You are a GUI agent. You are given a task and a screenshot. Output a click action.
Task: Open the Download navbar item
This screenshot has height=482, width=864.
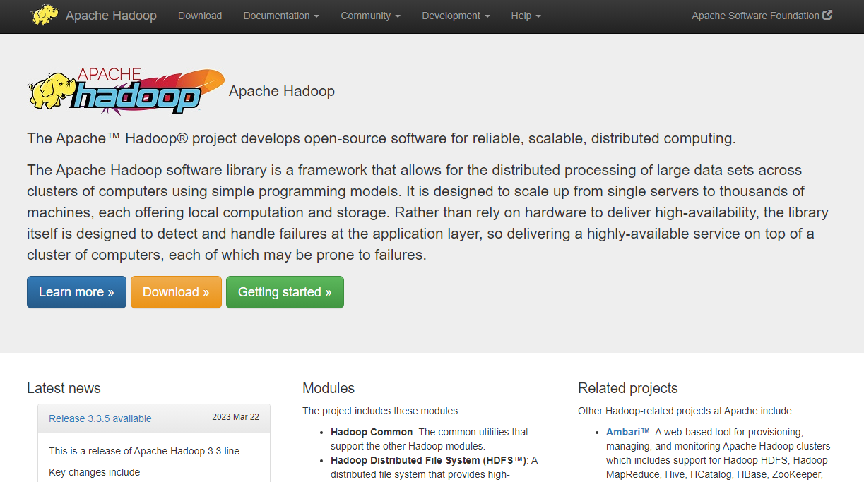(x=200, y=16)
